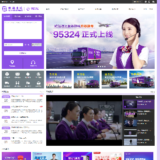
Task: Select the active first tab of purple query panel
Action: 7,16
